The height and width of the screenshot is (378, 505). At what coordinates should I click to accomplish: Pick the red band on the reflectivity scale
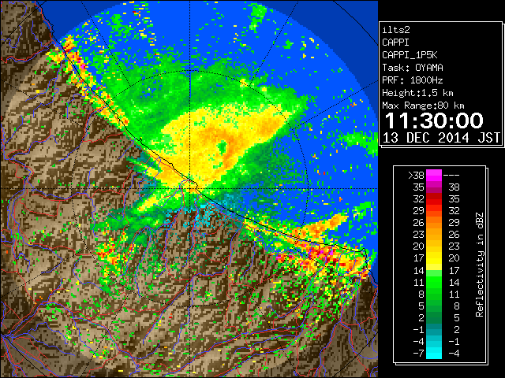pos(434,199)
